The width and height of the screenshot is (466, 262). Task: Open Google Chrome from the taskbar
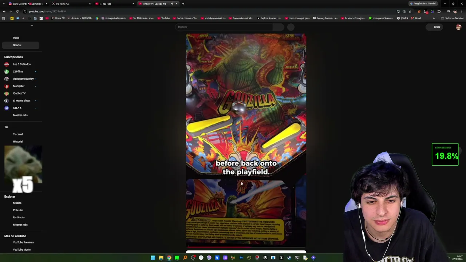pyautogui.click(x=169, y=258)
